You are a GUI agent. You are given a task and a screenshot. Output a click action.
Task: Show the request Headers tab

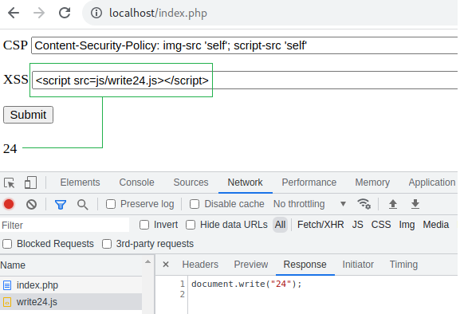(200, 265)
